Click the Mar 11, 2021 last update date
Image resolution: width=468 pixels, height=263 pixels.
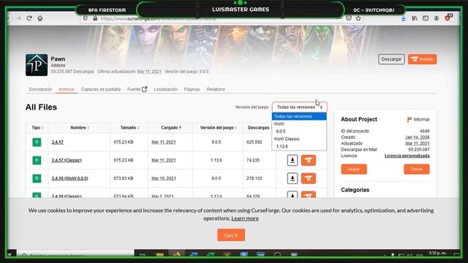click(149, 72)
